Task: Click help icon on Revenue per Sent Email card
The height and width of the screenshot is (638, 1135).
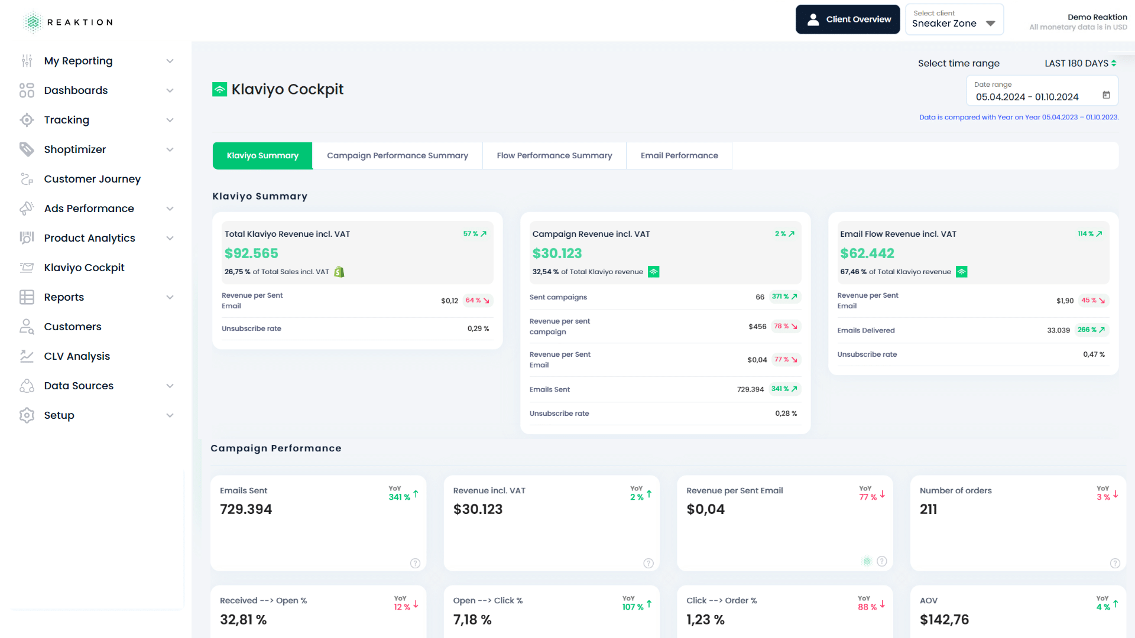Action: pos(881,561)
